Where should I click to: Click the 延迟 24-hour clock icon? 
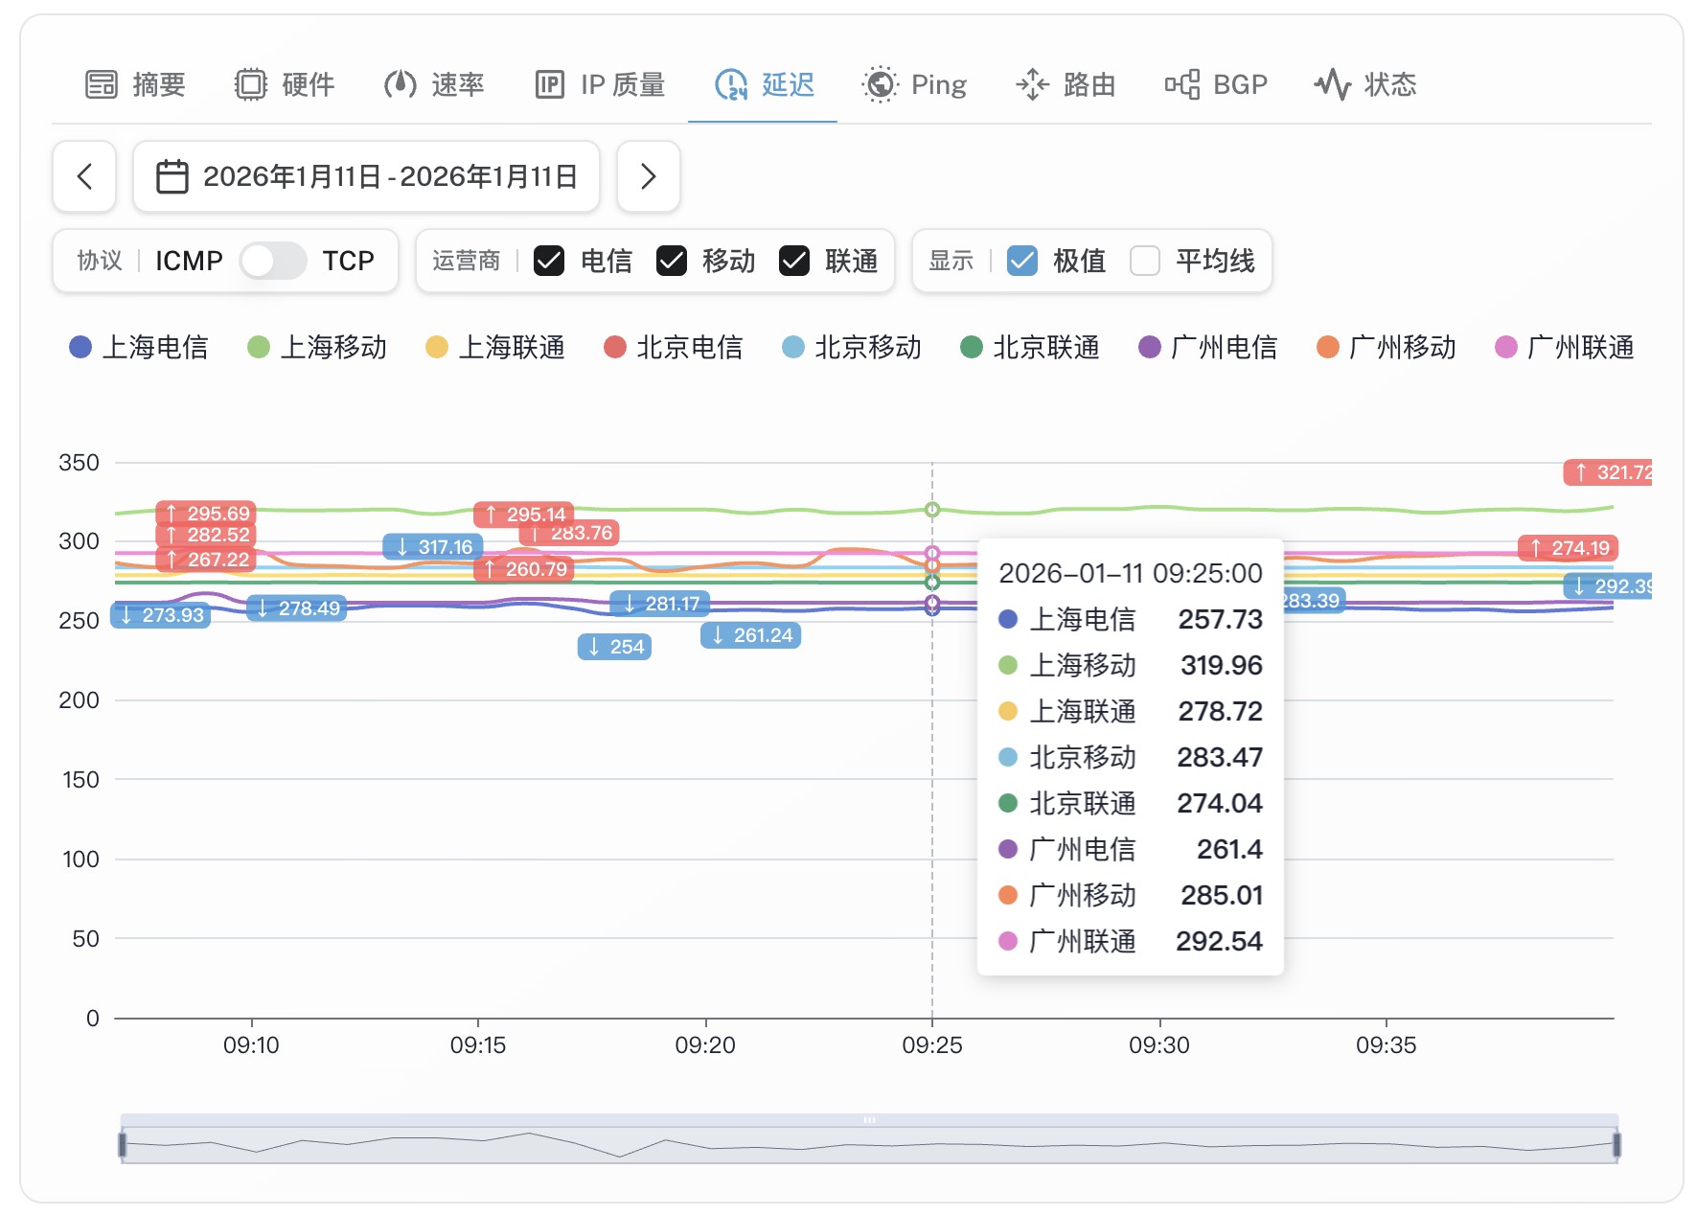point(731,84)
